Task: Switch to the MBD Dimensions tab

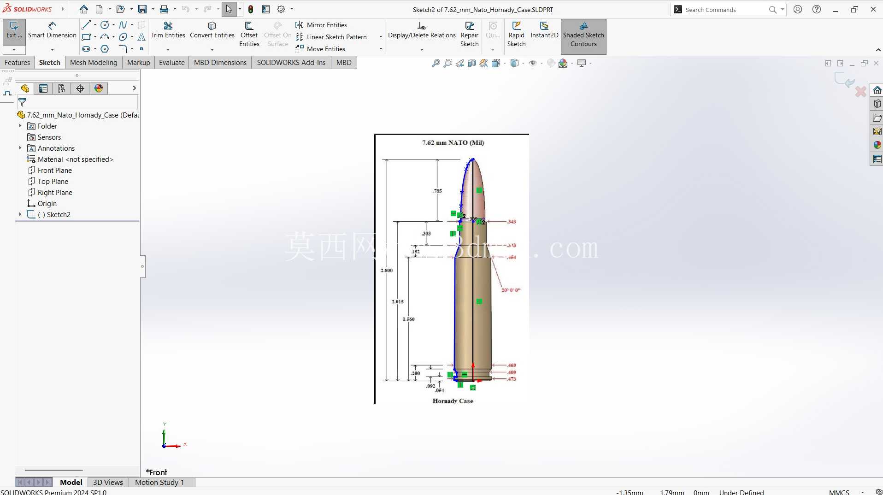Action: click(x=220, y=63)
